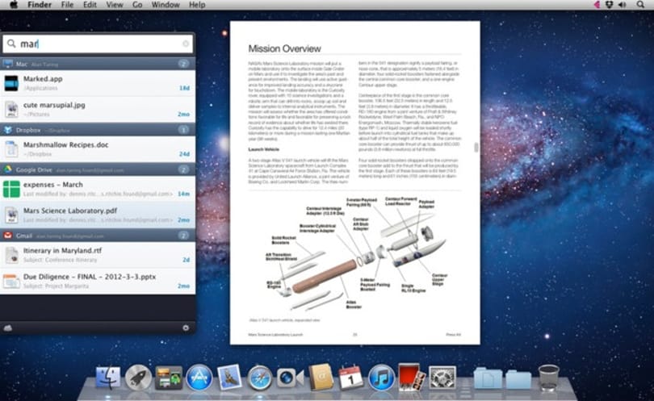Click the Marked.app application icon
The width and height of the screenshot is (654, 401).
click(11, 83)
